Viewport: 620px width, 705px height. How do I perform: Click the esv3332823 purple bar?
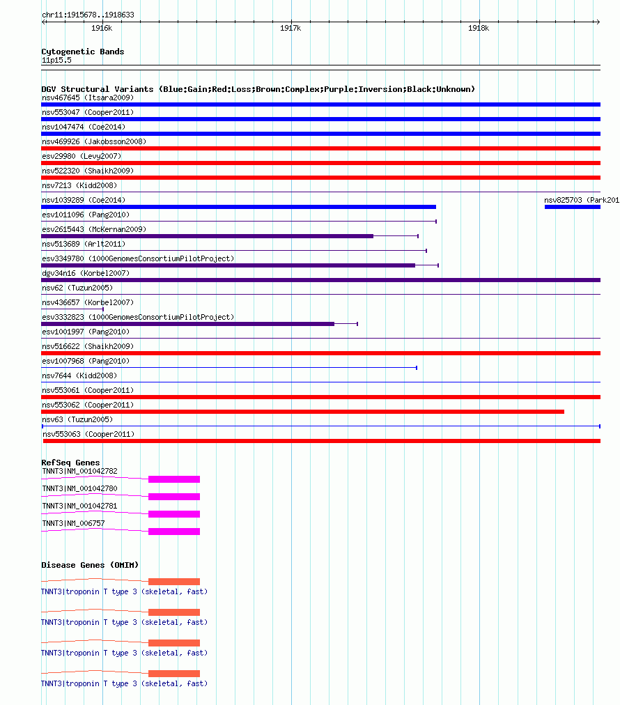[x=187, y=324]
